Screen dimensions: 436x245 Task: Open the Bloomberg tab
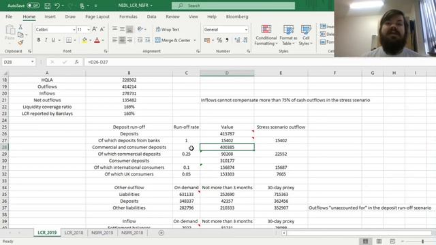pos(237,16)
